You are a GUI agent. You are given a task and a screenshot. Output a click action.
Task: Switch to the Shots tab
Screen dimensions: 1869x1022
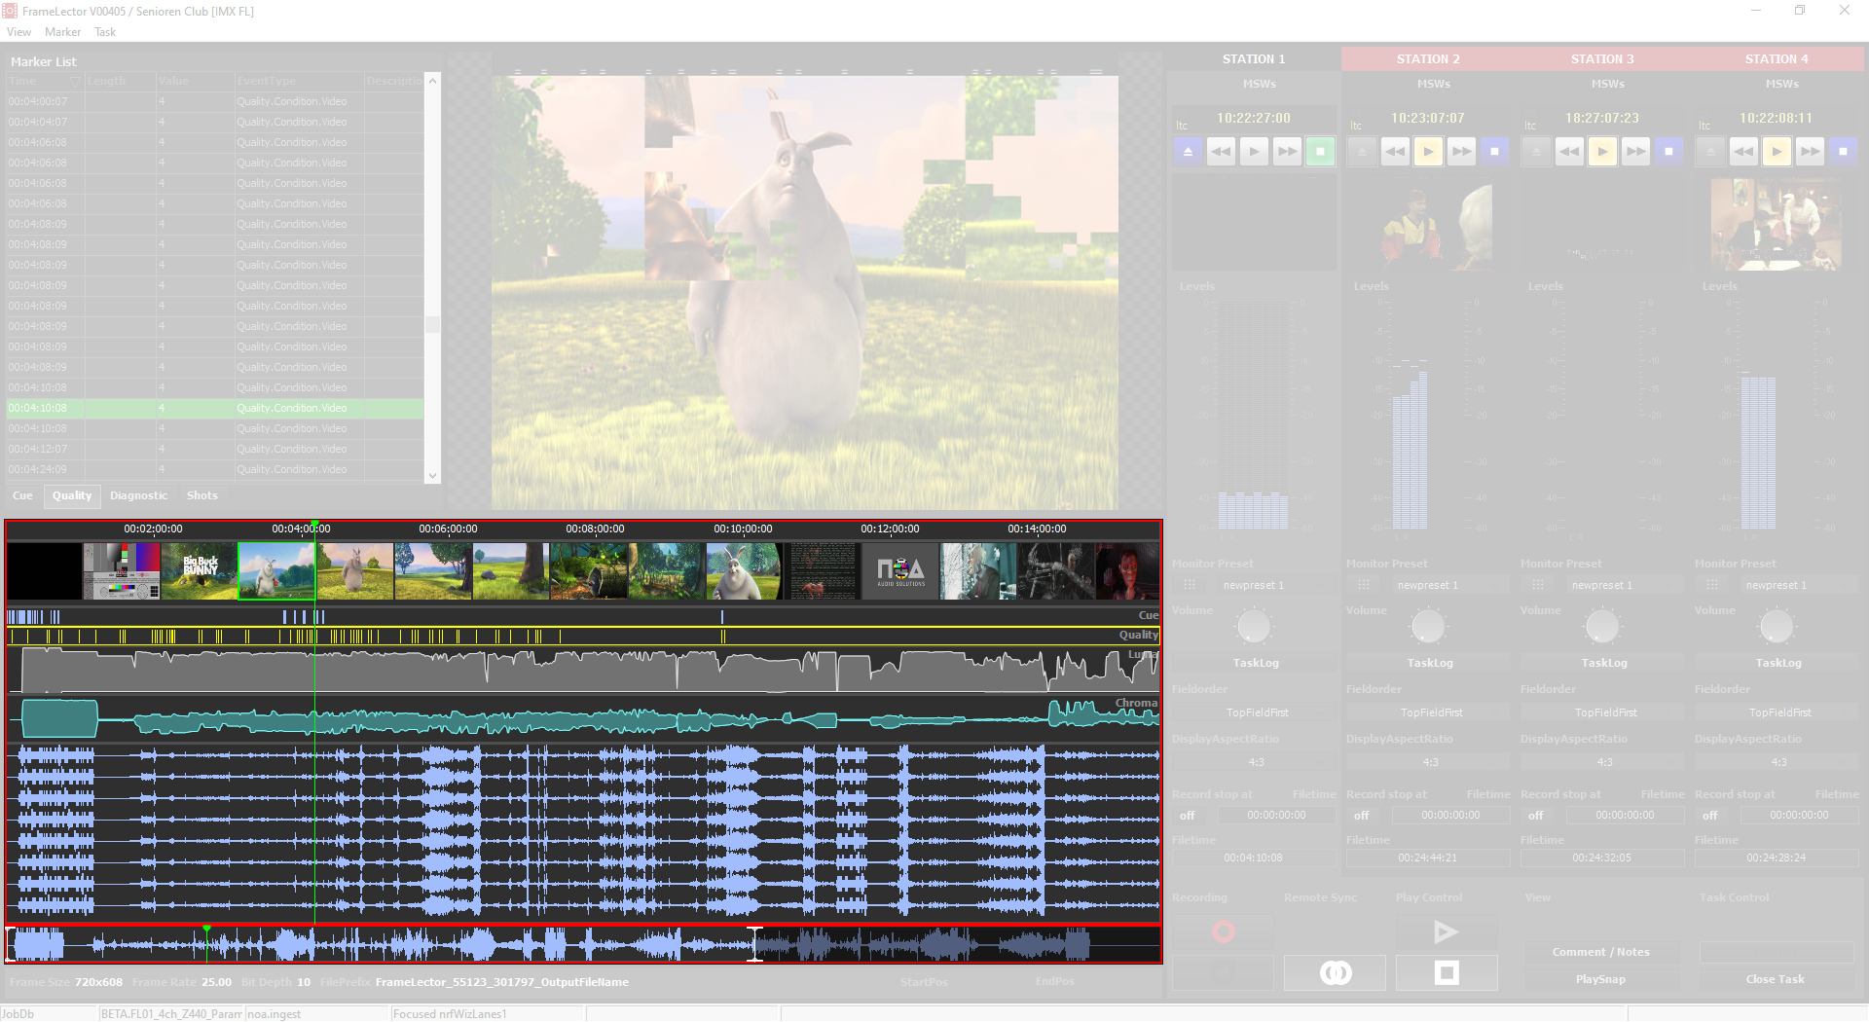point(202,496)
